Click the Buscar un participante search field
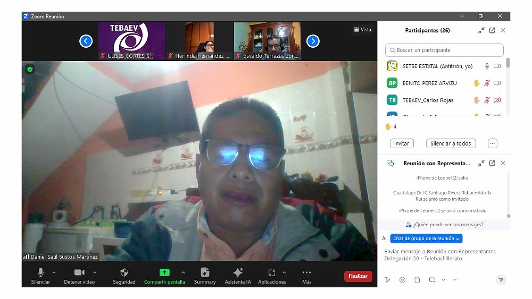Viewport: 532px width, 299px height. click(x=444, y=50)
